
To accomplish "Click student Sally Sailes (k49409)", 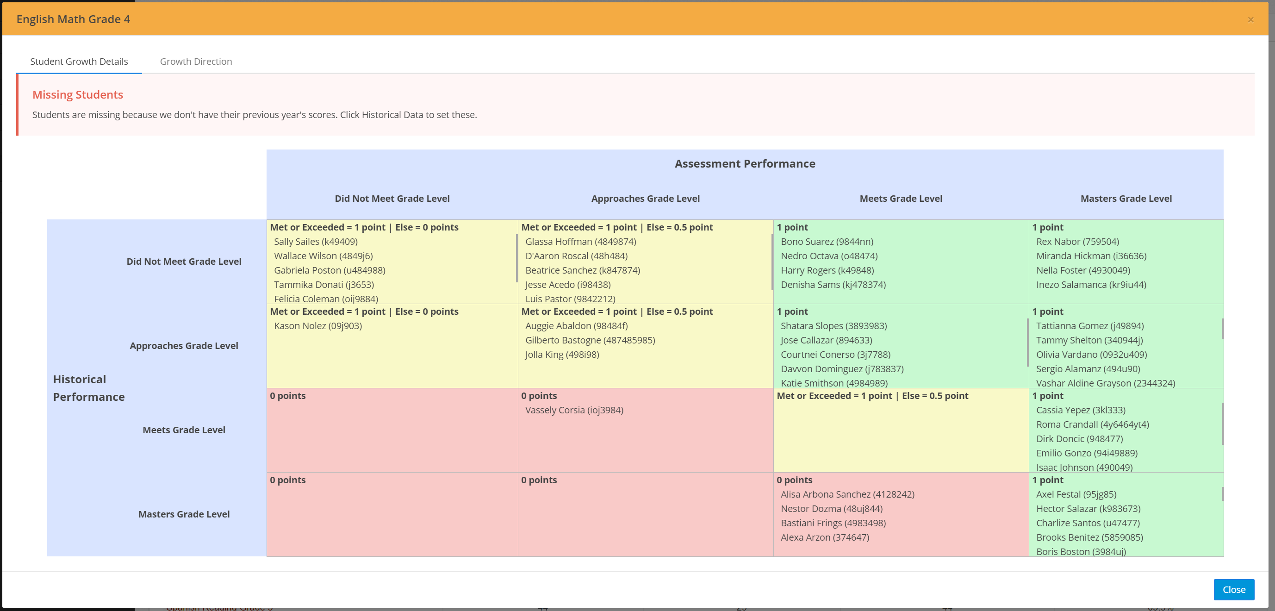I will click(315, 242).
